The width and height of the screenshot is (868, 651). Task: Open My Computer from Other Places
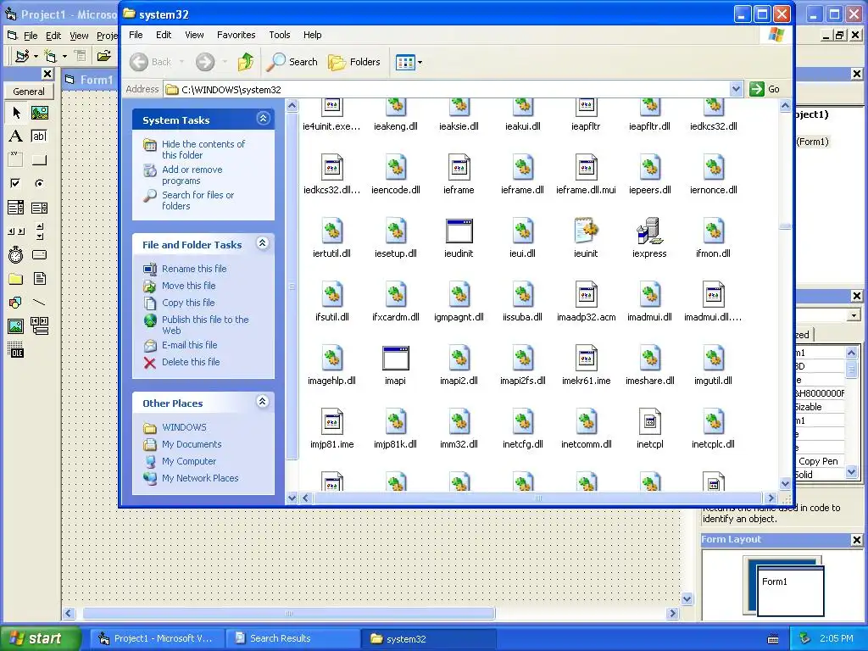tap(189, 461)
